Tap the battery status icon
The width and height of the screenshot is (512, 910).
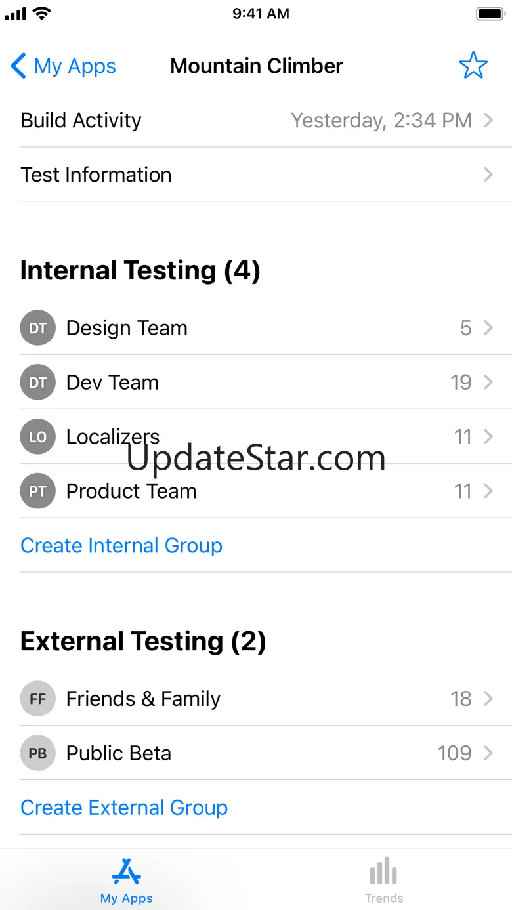(x=490, y=14)
